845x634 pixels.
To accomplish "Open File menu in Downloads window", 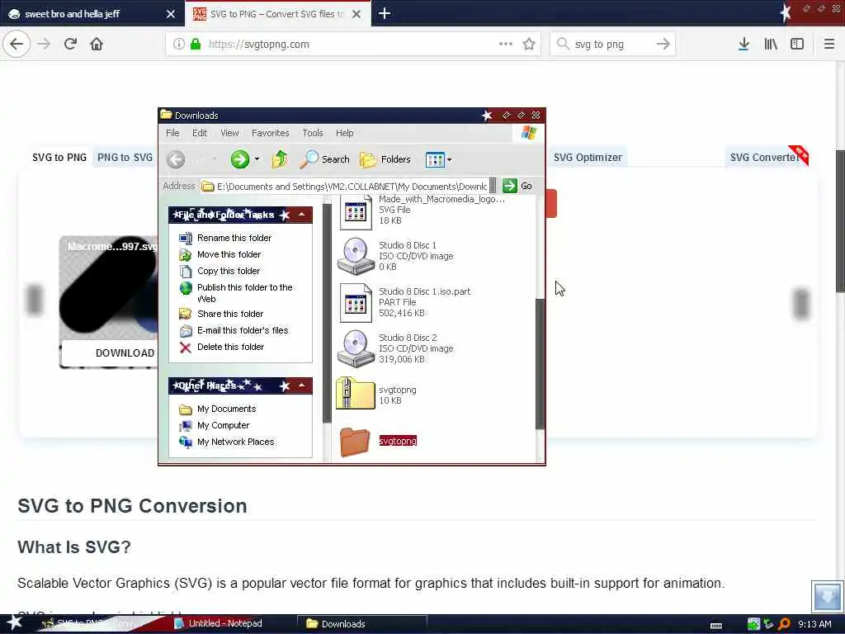I will click(x=172, y=133).
